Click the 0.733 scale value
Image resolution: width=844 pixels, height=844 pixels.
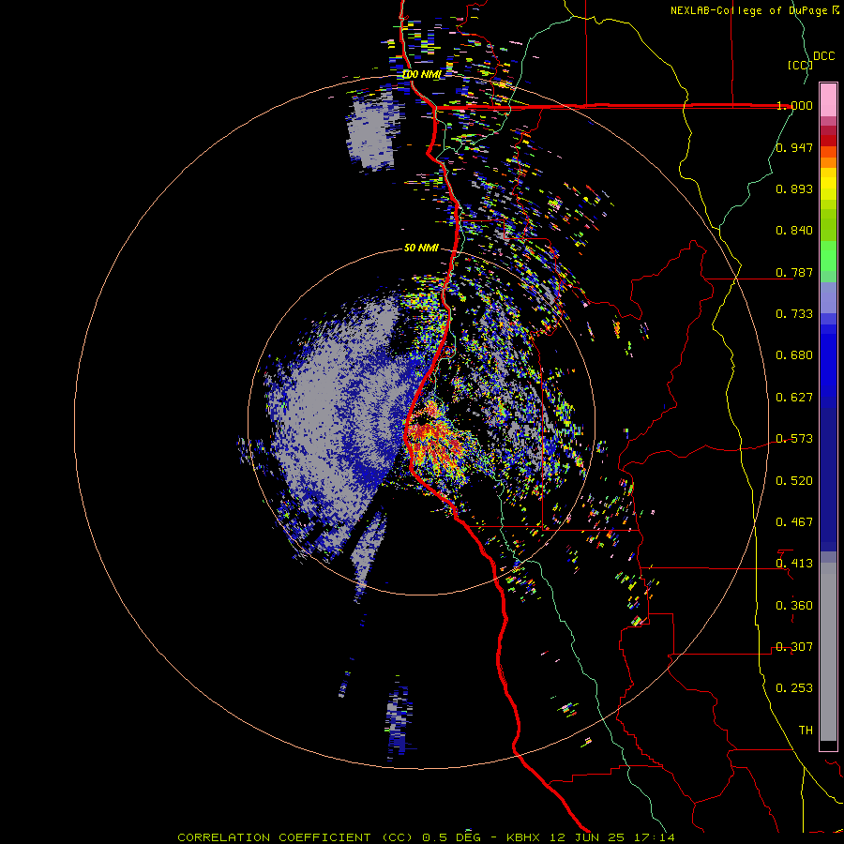pyautogui.click(x=794, y=314)
